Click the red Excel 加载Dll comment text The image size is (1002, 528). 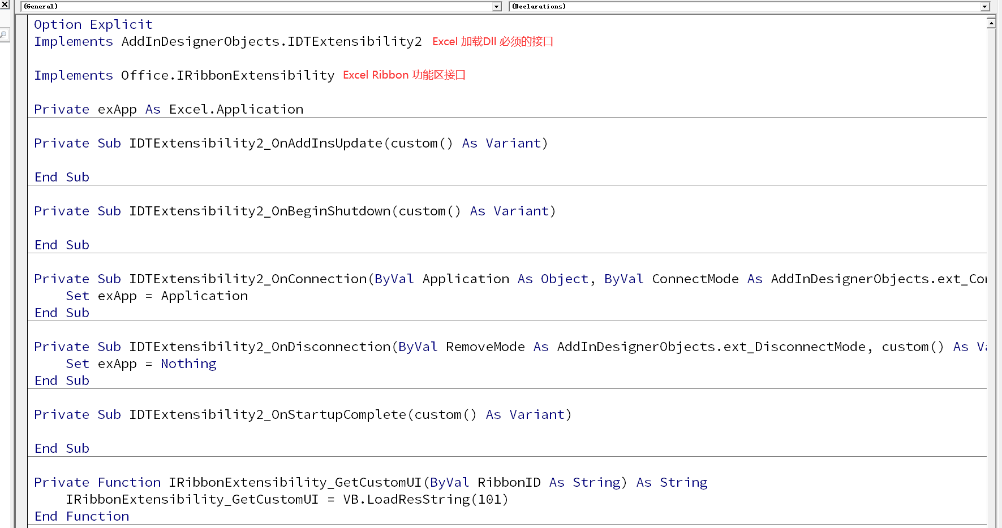pos(492,41)
